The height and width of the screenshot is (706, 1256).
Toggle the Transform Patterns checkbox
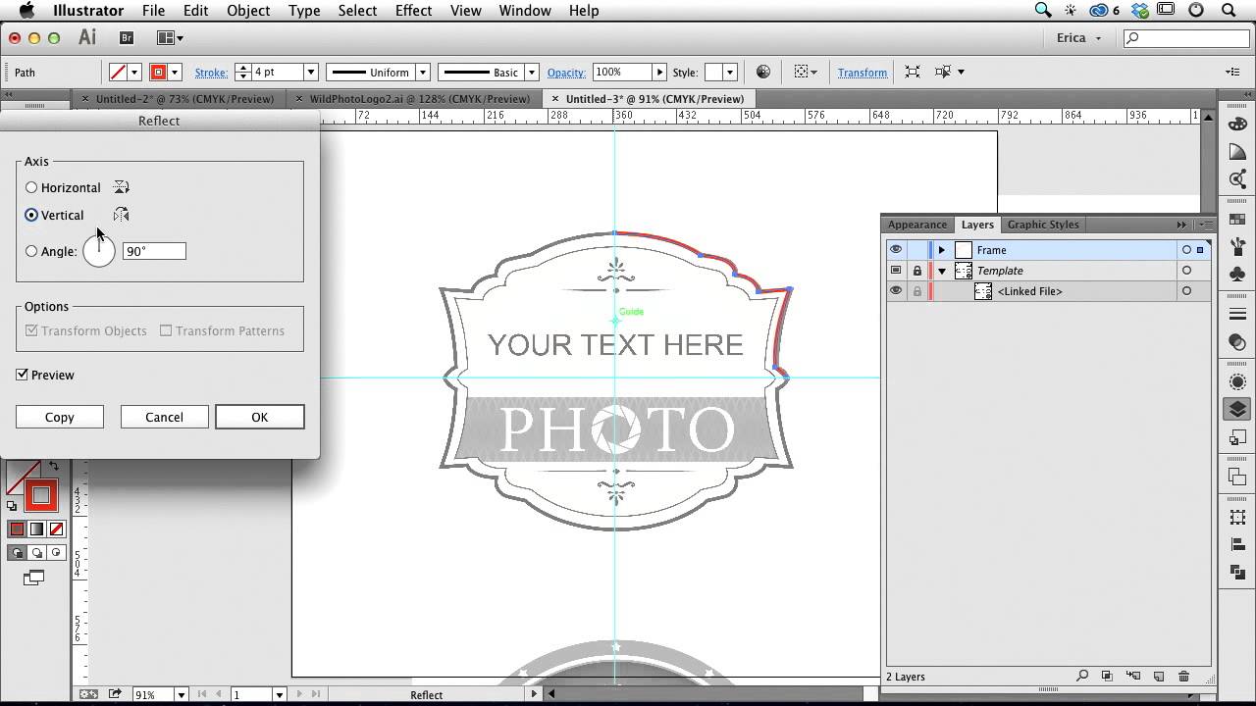pos(166,330)
